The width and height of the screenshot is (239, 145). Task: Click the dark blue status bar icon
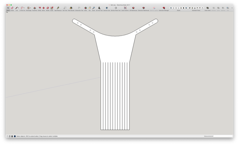point(15,136)
